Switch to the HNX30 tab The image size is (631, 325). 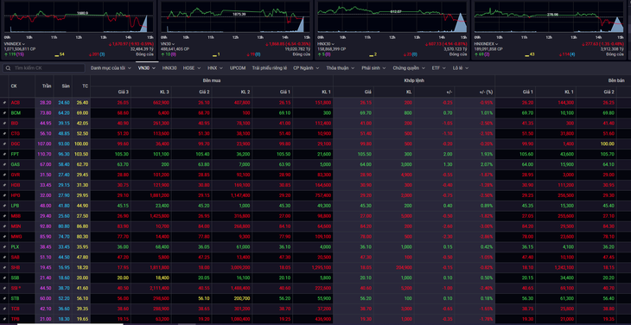pos(169,68)
